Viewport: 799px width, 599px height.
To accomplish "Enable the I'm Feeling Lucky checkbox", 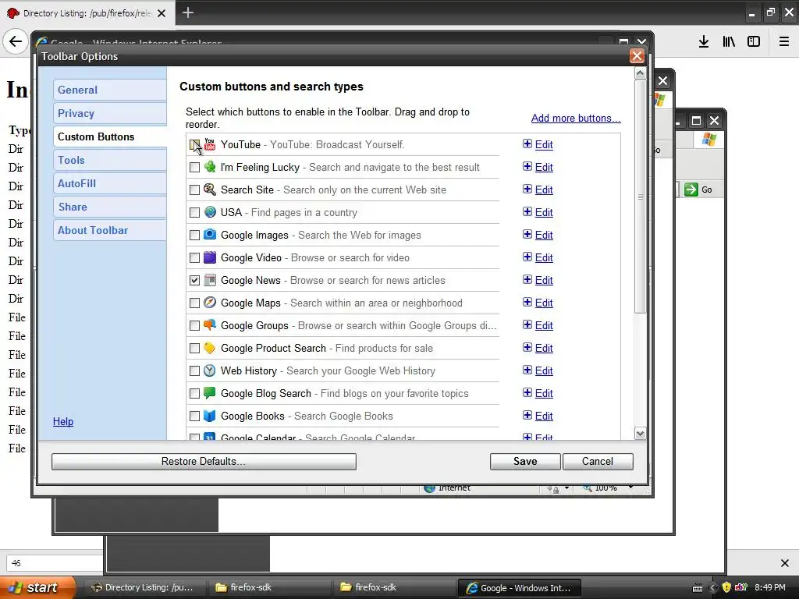I will pyautogui.click(x=194, y=167).
